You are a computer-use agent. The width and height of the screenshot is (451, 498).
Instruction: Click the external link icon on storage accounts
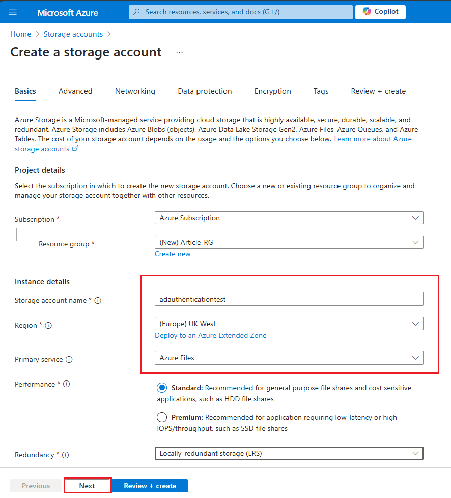pos(75,149)
